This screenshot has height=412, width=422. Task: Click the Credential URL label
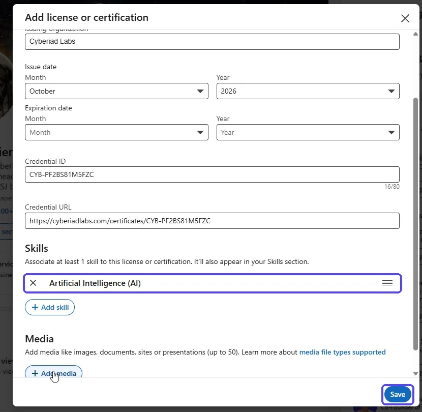tap(48, 207)
